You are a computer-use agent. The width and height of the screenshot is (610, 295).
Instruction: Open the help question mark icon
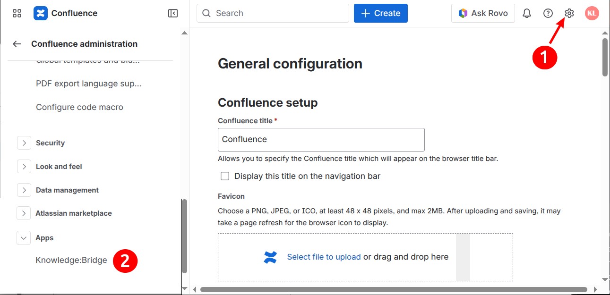coord(548,13)
